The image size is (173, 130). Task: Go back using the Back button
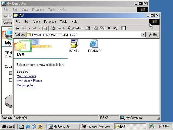21,28
